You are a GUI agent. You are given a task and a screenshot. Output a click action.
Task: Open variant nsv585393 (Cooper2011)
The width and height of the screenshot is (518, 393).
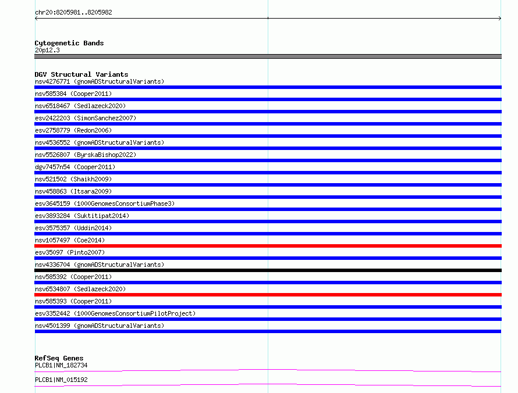[x=73, y=301]
